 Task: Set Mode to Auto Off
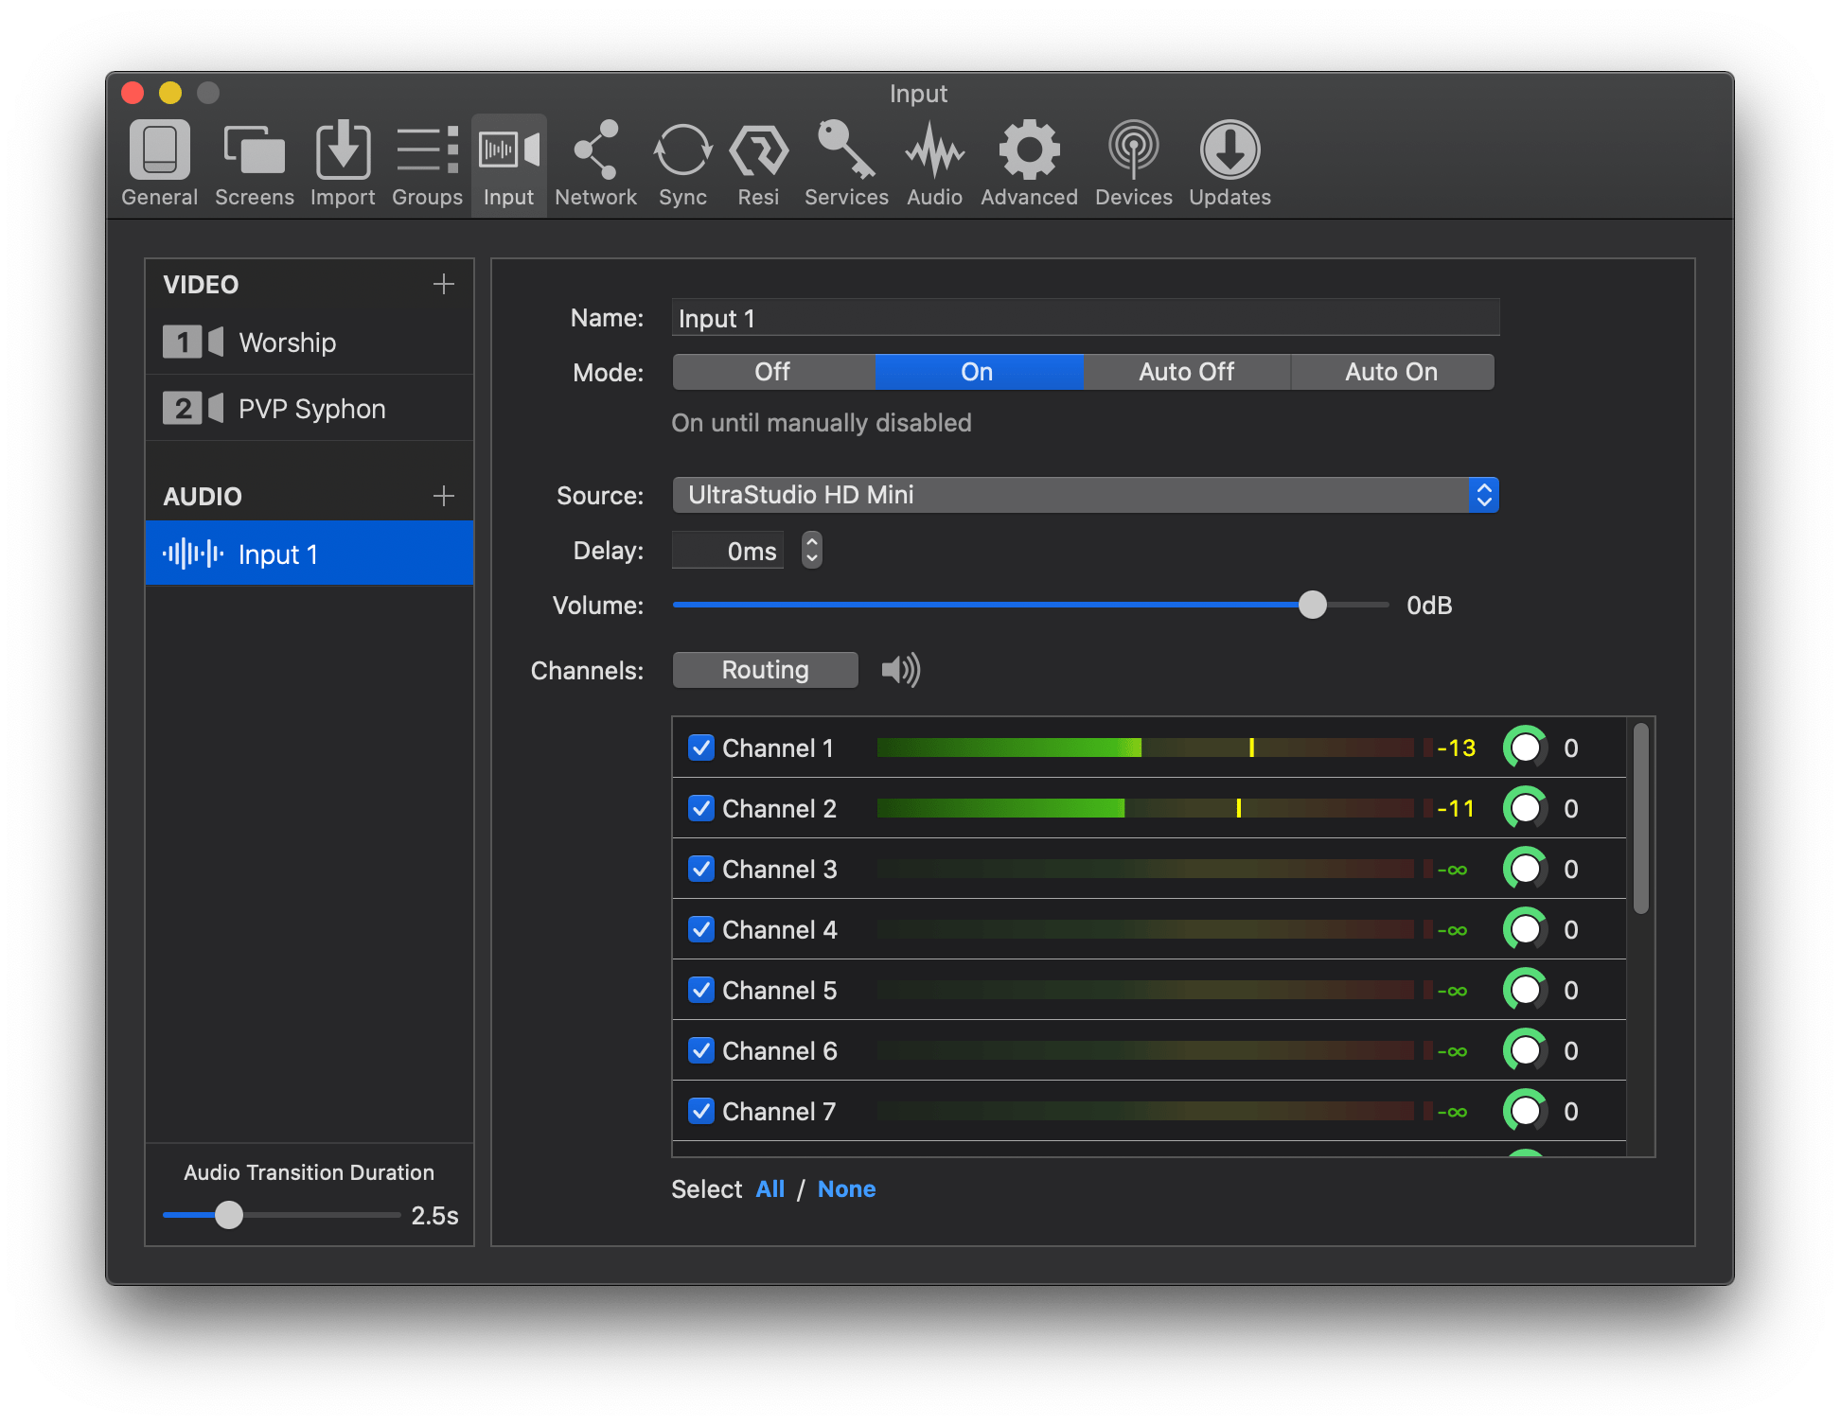(1186, 372)
